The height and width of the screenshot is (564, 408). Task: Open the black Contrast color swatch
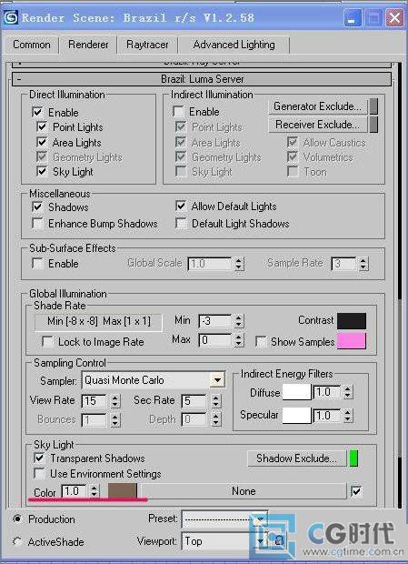[352, 321]
